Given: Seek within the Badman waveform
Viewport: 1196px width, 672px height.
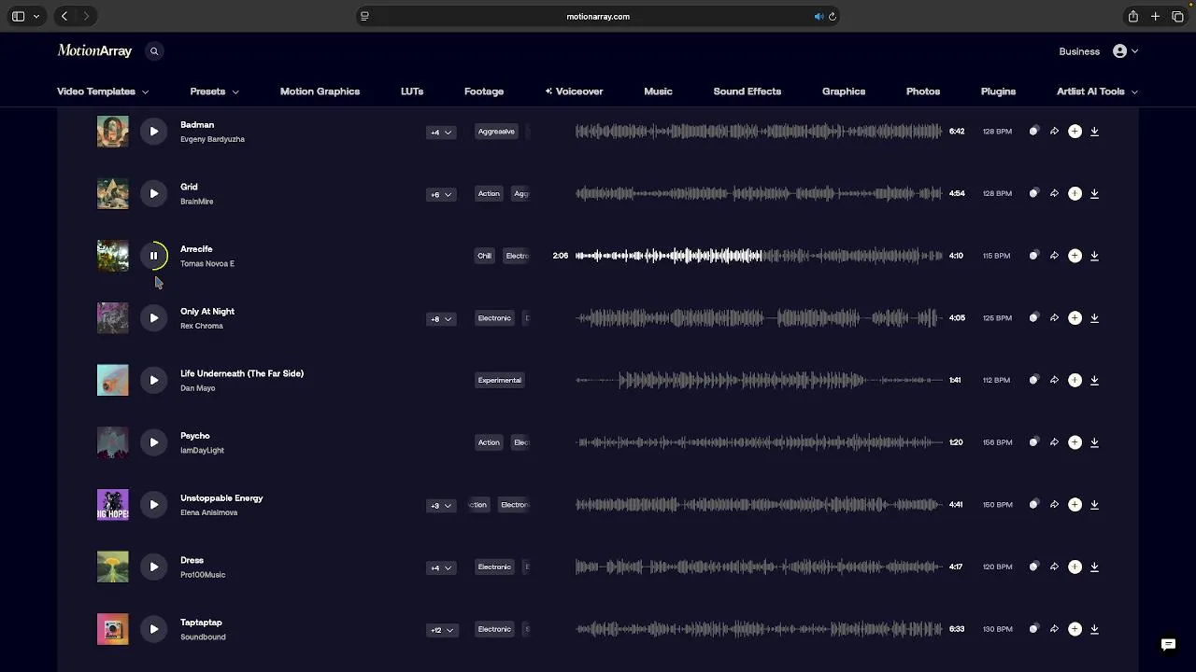Looking at the screenshot, I should pos(758,132).
